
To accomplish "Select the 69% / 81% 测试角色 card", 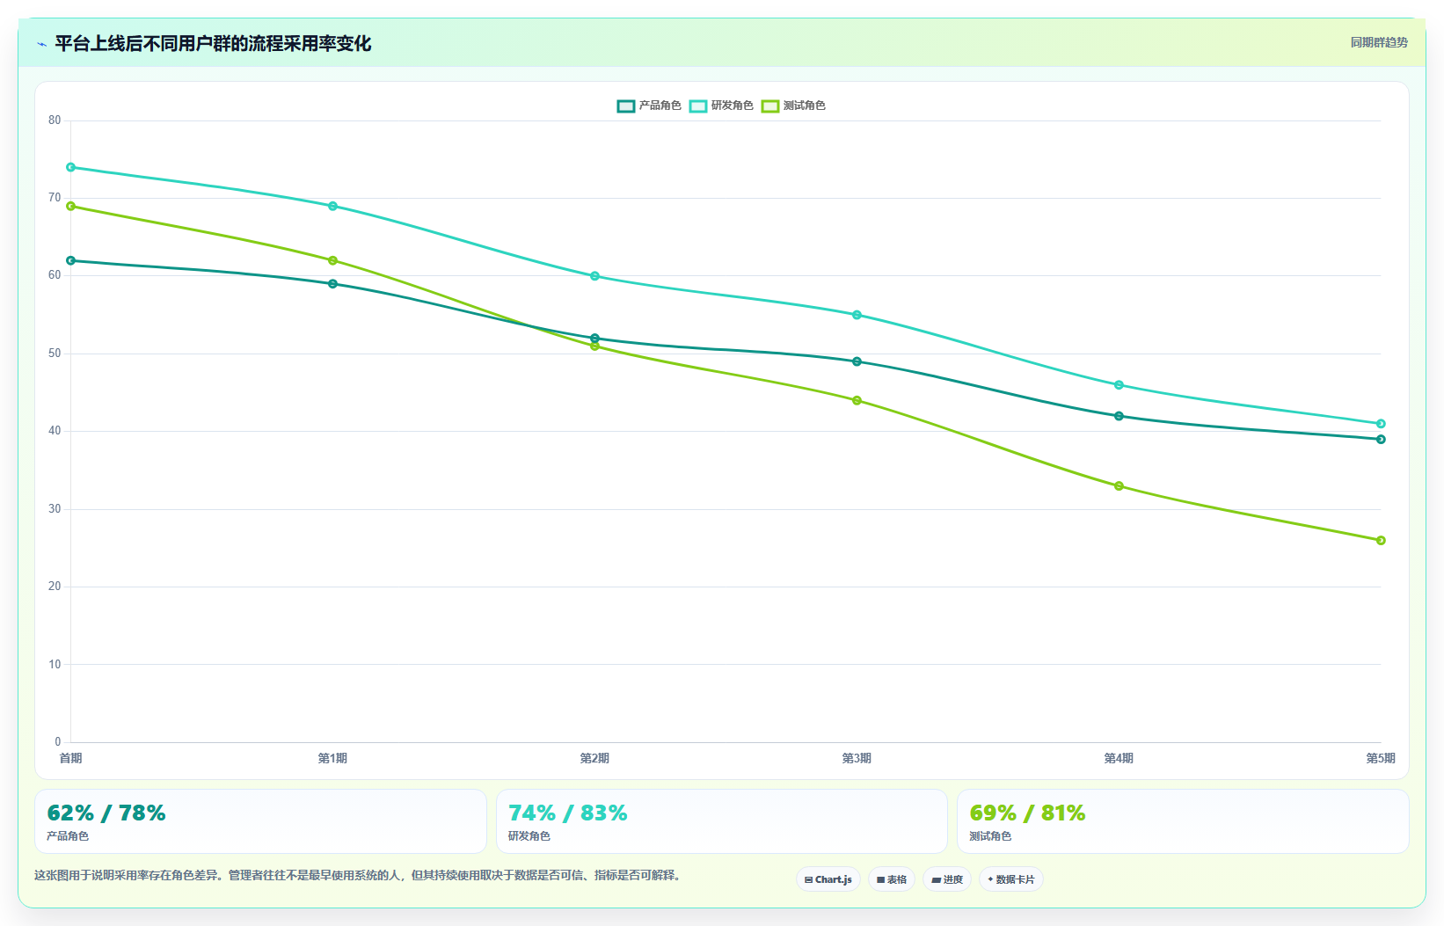I will [x=1183, y=821].
